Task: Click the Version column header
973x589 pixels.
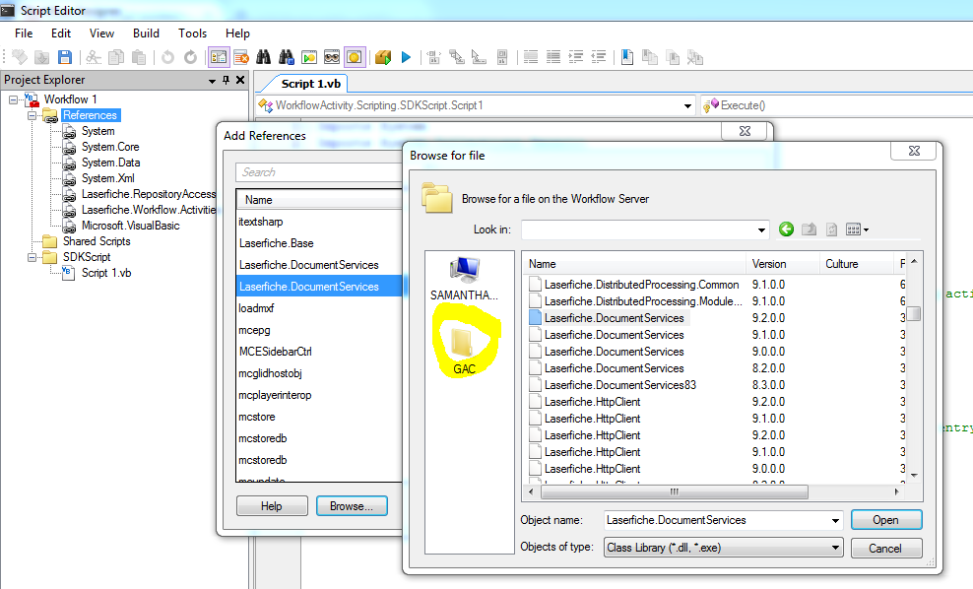Action: (x=782, y=264)
